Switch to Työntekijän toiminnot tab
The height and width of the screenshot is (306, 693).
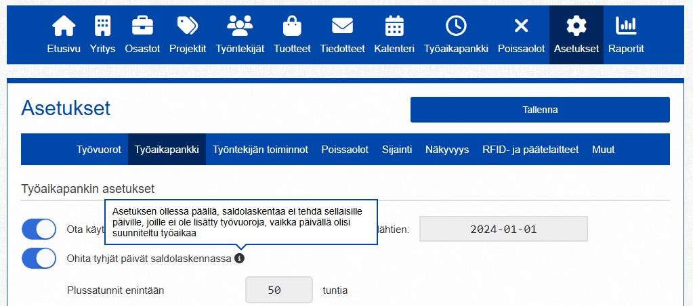coord(260,149)
